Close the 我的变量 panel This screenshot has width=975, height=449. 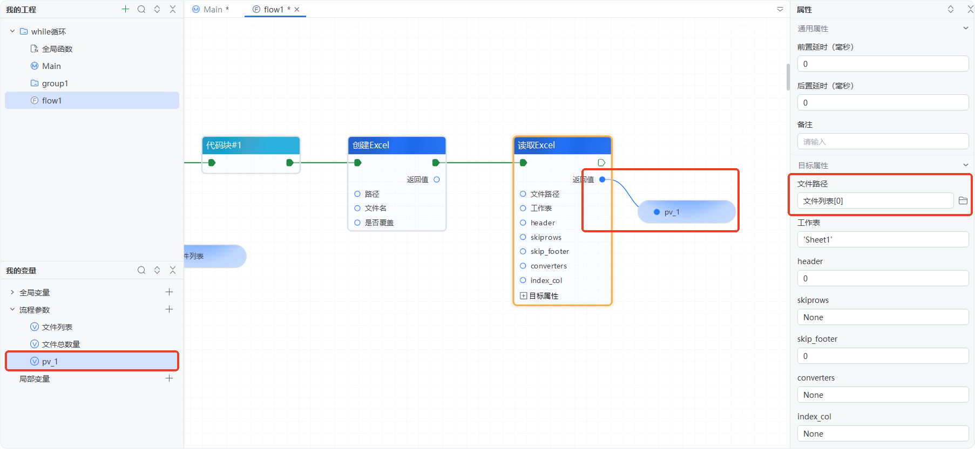click(173, 270)
